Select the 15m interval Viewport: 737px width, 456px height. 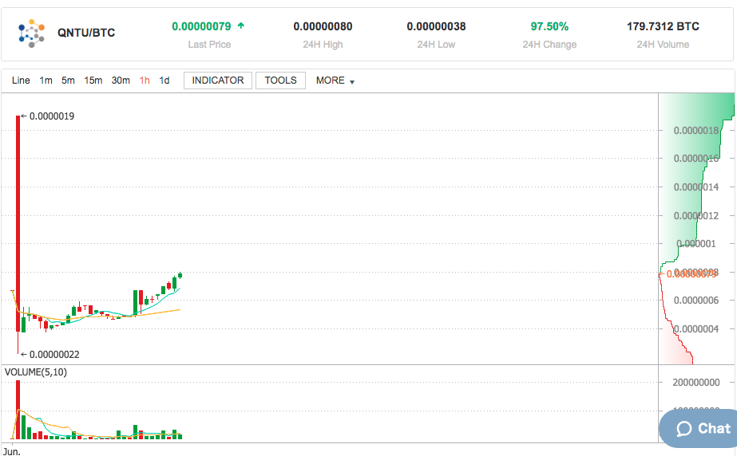click(x=93, y=81)
